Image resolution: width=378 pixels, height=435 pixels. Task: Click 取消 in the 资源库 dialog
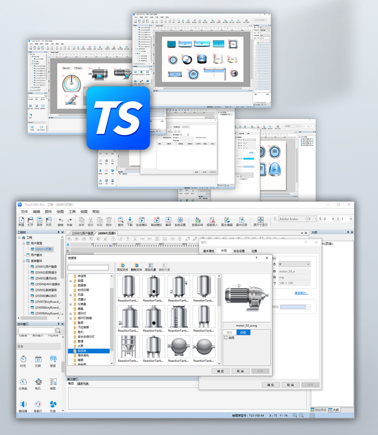click(240, 371)
